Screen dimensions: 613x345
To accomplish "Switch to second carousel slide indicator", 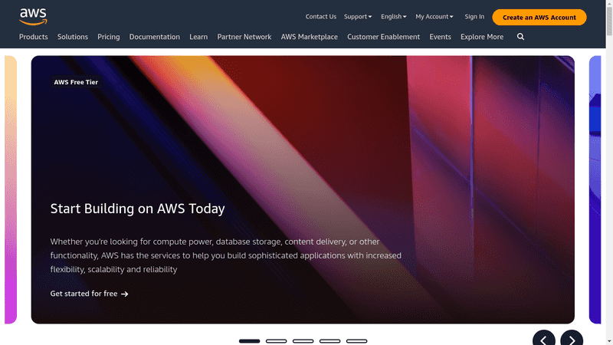I will tap(276, 340).
